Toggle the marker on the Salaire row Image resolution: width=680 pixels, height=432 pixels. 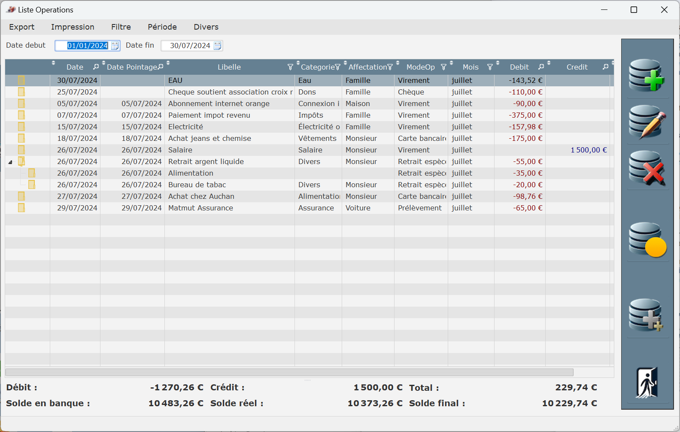coord(21,150)
